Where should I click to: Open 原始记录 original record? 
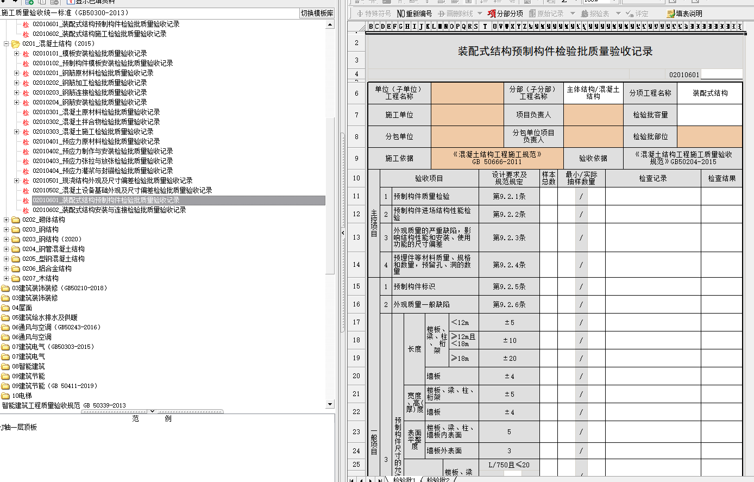point(546,14)
